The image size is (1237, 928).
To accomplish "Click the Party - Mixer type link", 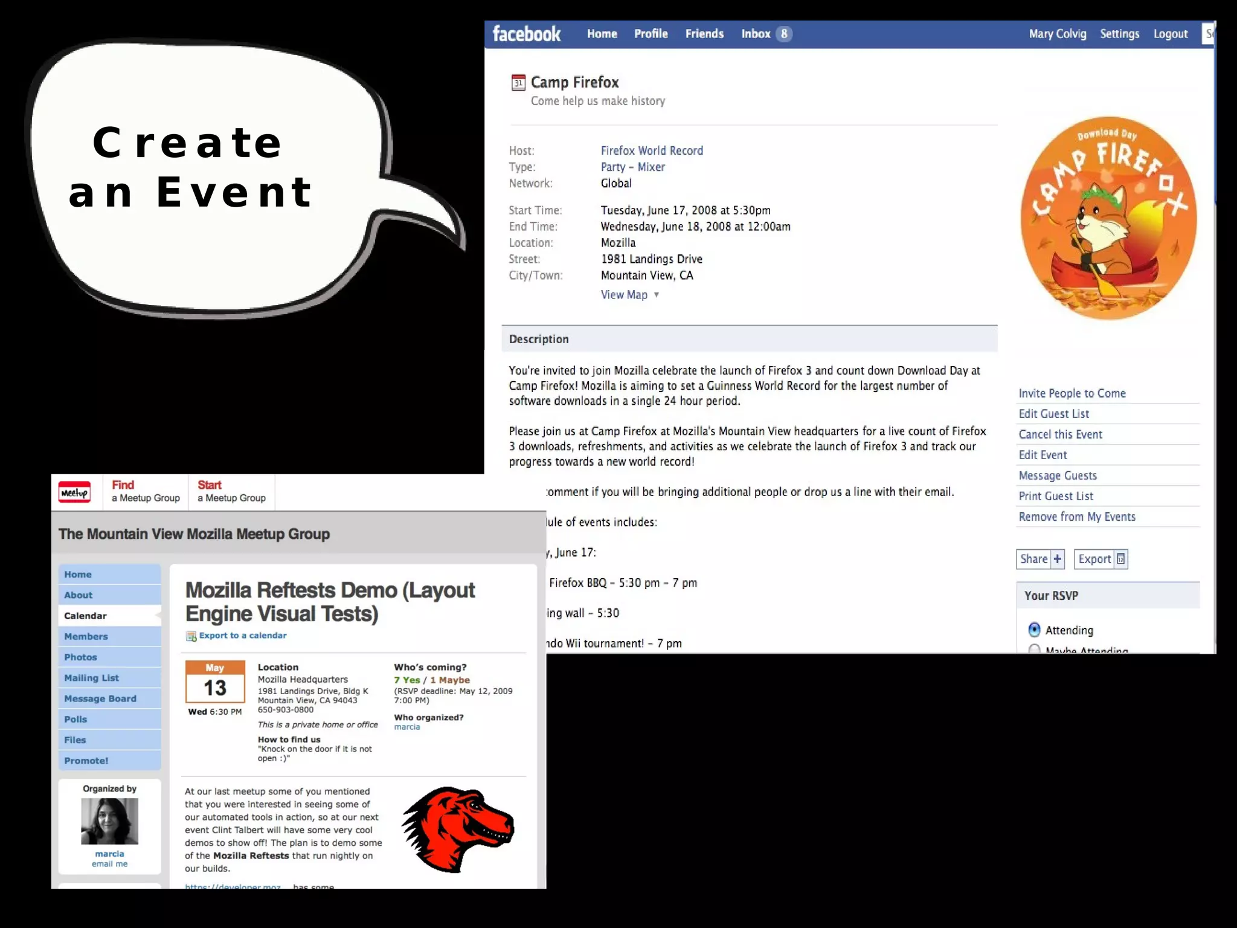I will (x=632, y=167).
